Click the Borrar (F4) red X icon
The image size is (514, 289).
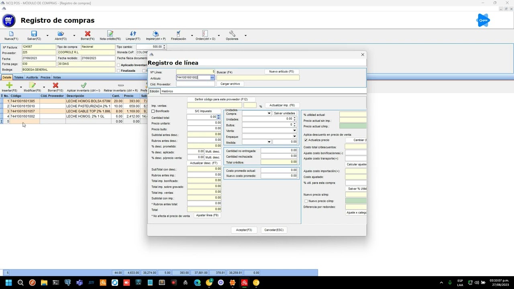[88, 34]
